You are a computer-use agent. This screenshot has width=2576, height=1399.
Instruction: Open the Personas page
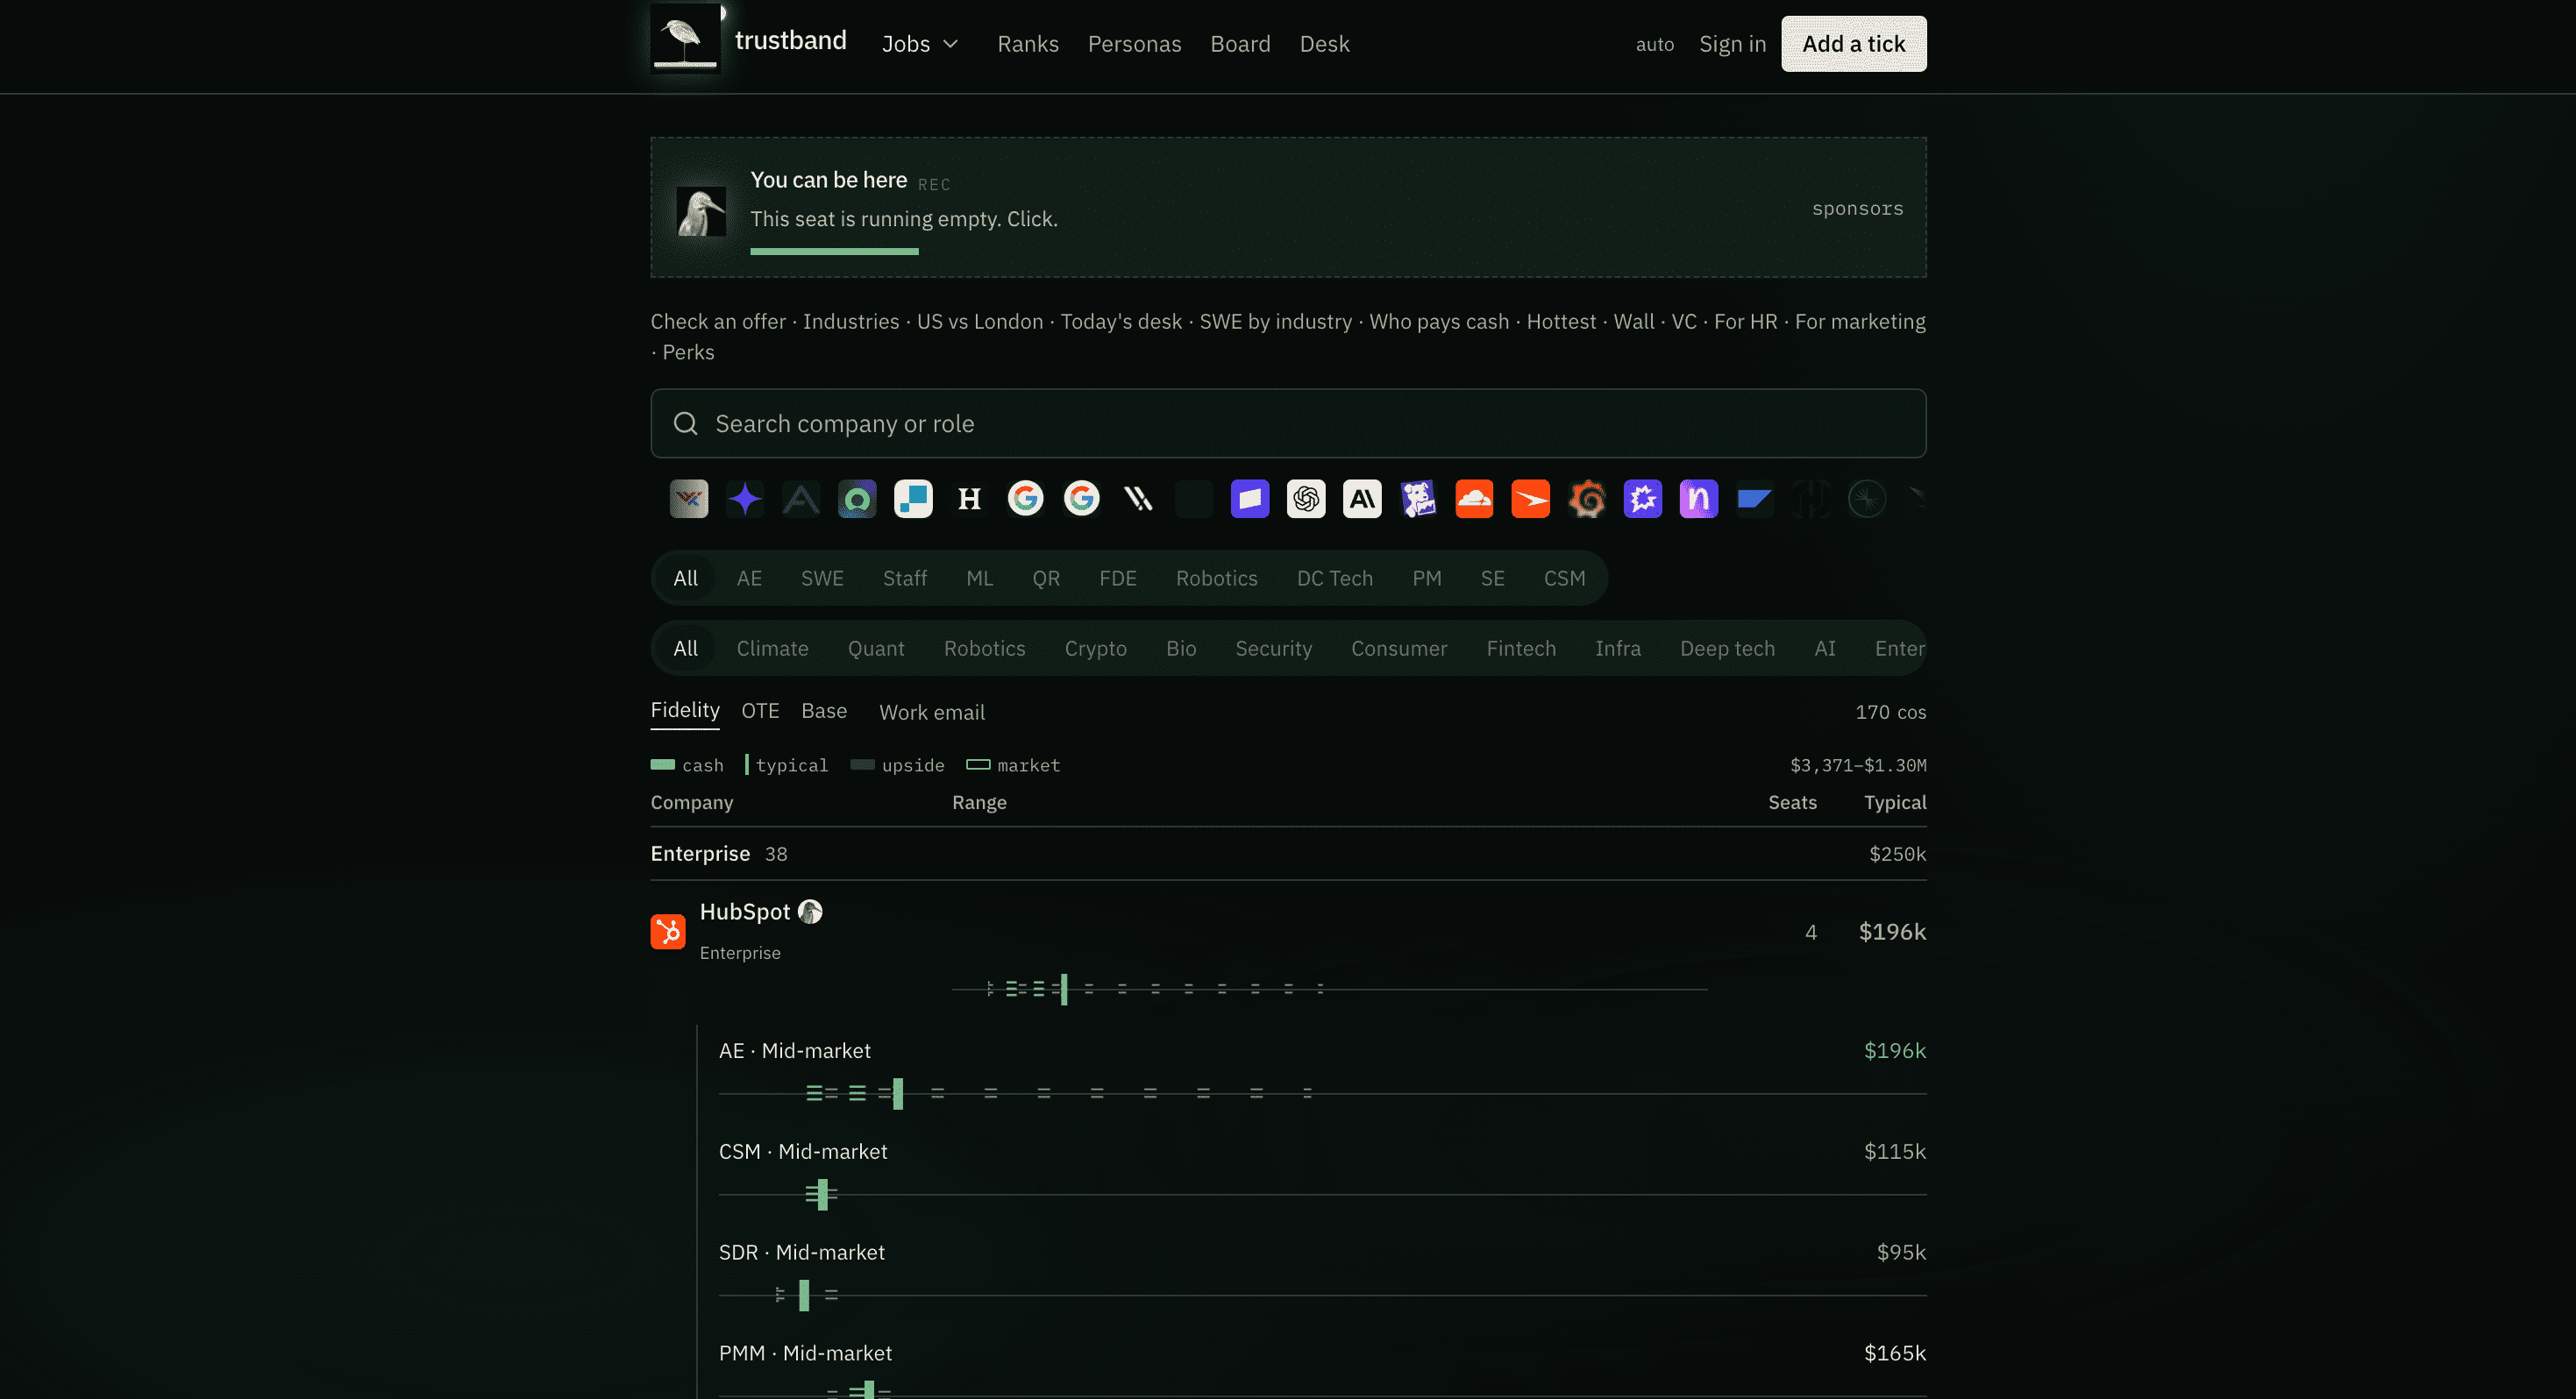[x=1134, y=43]
